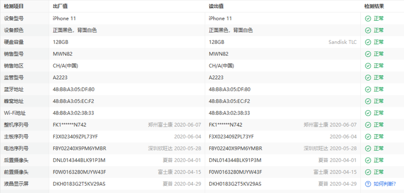Image resolution: width=404 pixels, height=193 pixels.
Task: Select the 主板序列号 row label
Action: [16, 136]
